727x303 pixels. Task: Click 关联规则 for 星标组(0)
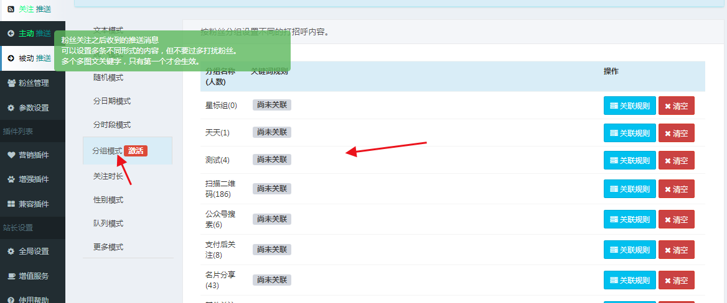(630, 106)
